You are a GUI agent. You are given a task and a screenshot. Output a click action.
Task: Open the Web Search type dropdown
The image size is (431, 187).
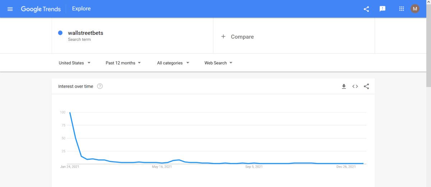coord(218,63)
